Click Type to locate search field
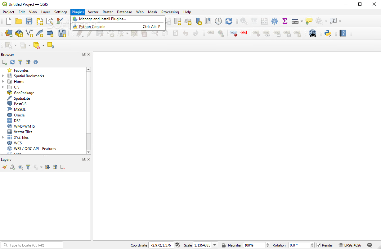Viewport: 381px width, 249px height. (x=32, y=245)
